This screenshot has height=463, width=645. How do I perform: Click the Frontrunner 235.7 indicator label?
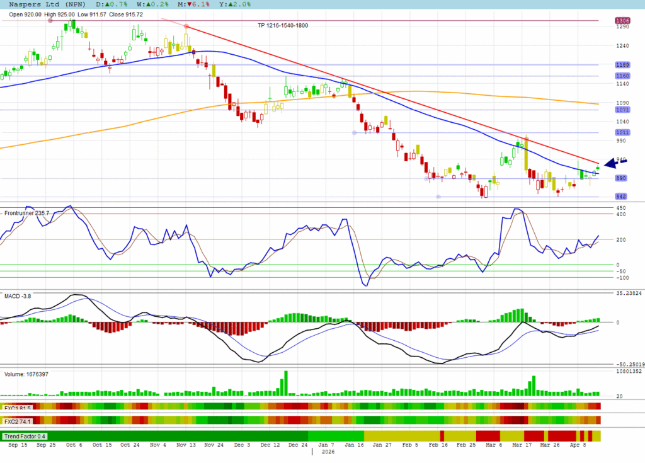pyautogui.click(x=26, y=214)
